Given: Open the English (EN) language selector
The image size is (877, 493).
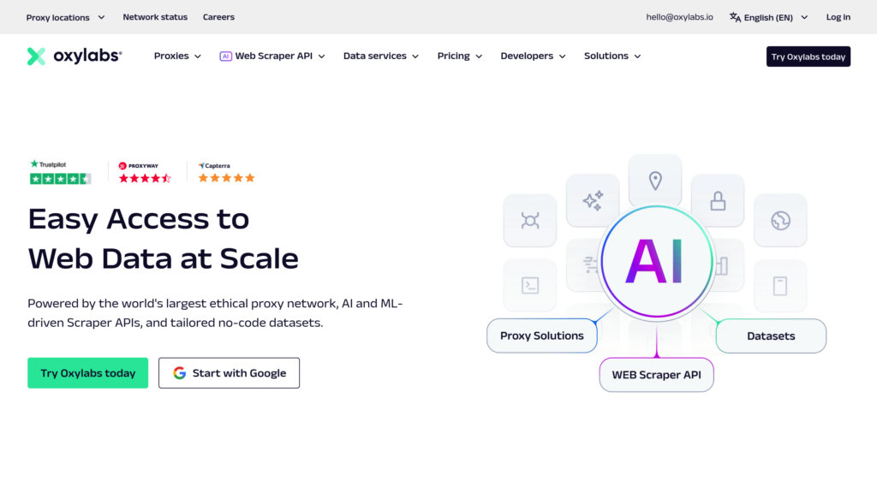Looking at the screenshot, I should tap(768, 17).
